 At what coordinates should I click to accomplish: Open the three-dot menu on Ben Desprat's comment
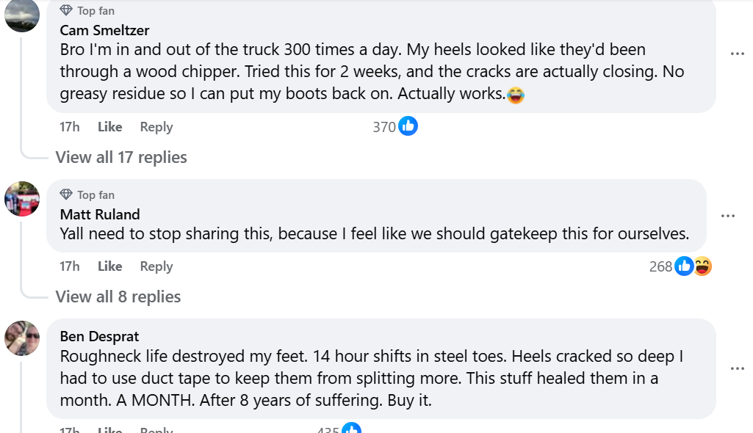(737, 368)
